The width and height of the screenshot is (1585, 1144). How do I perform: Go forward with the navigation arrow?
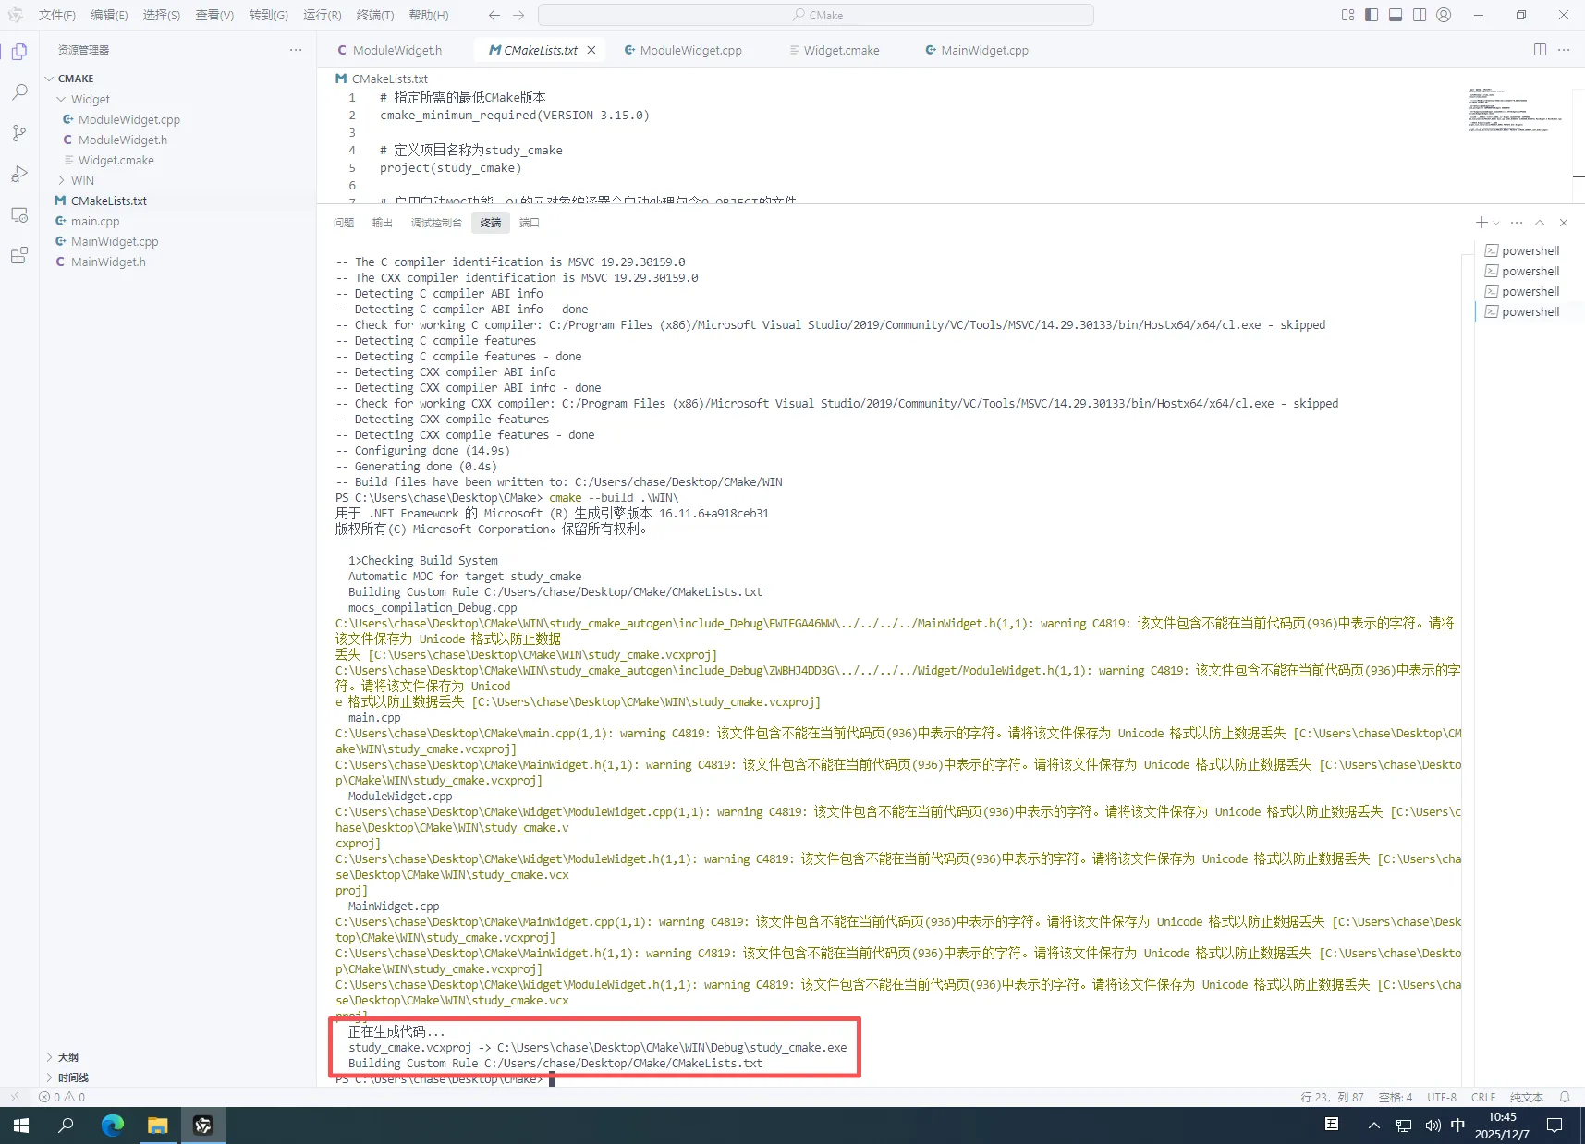click(518, 15)
